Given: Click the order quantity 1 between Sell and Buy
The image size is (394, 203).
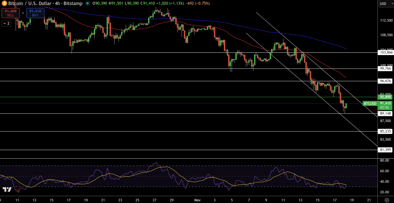Looking at the screenshot, I should (22, 13).
